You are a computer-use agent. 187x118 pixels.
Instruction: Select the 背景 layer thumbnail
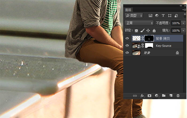[x=137, y=53]
